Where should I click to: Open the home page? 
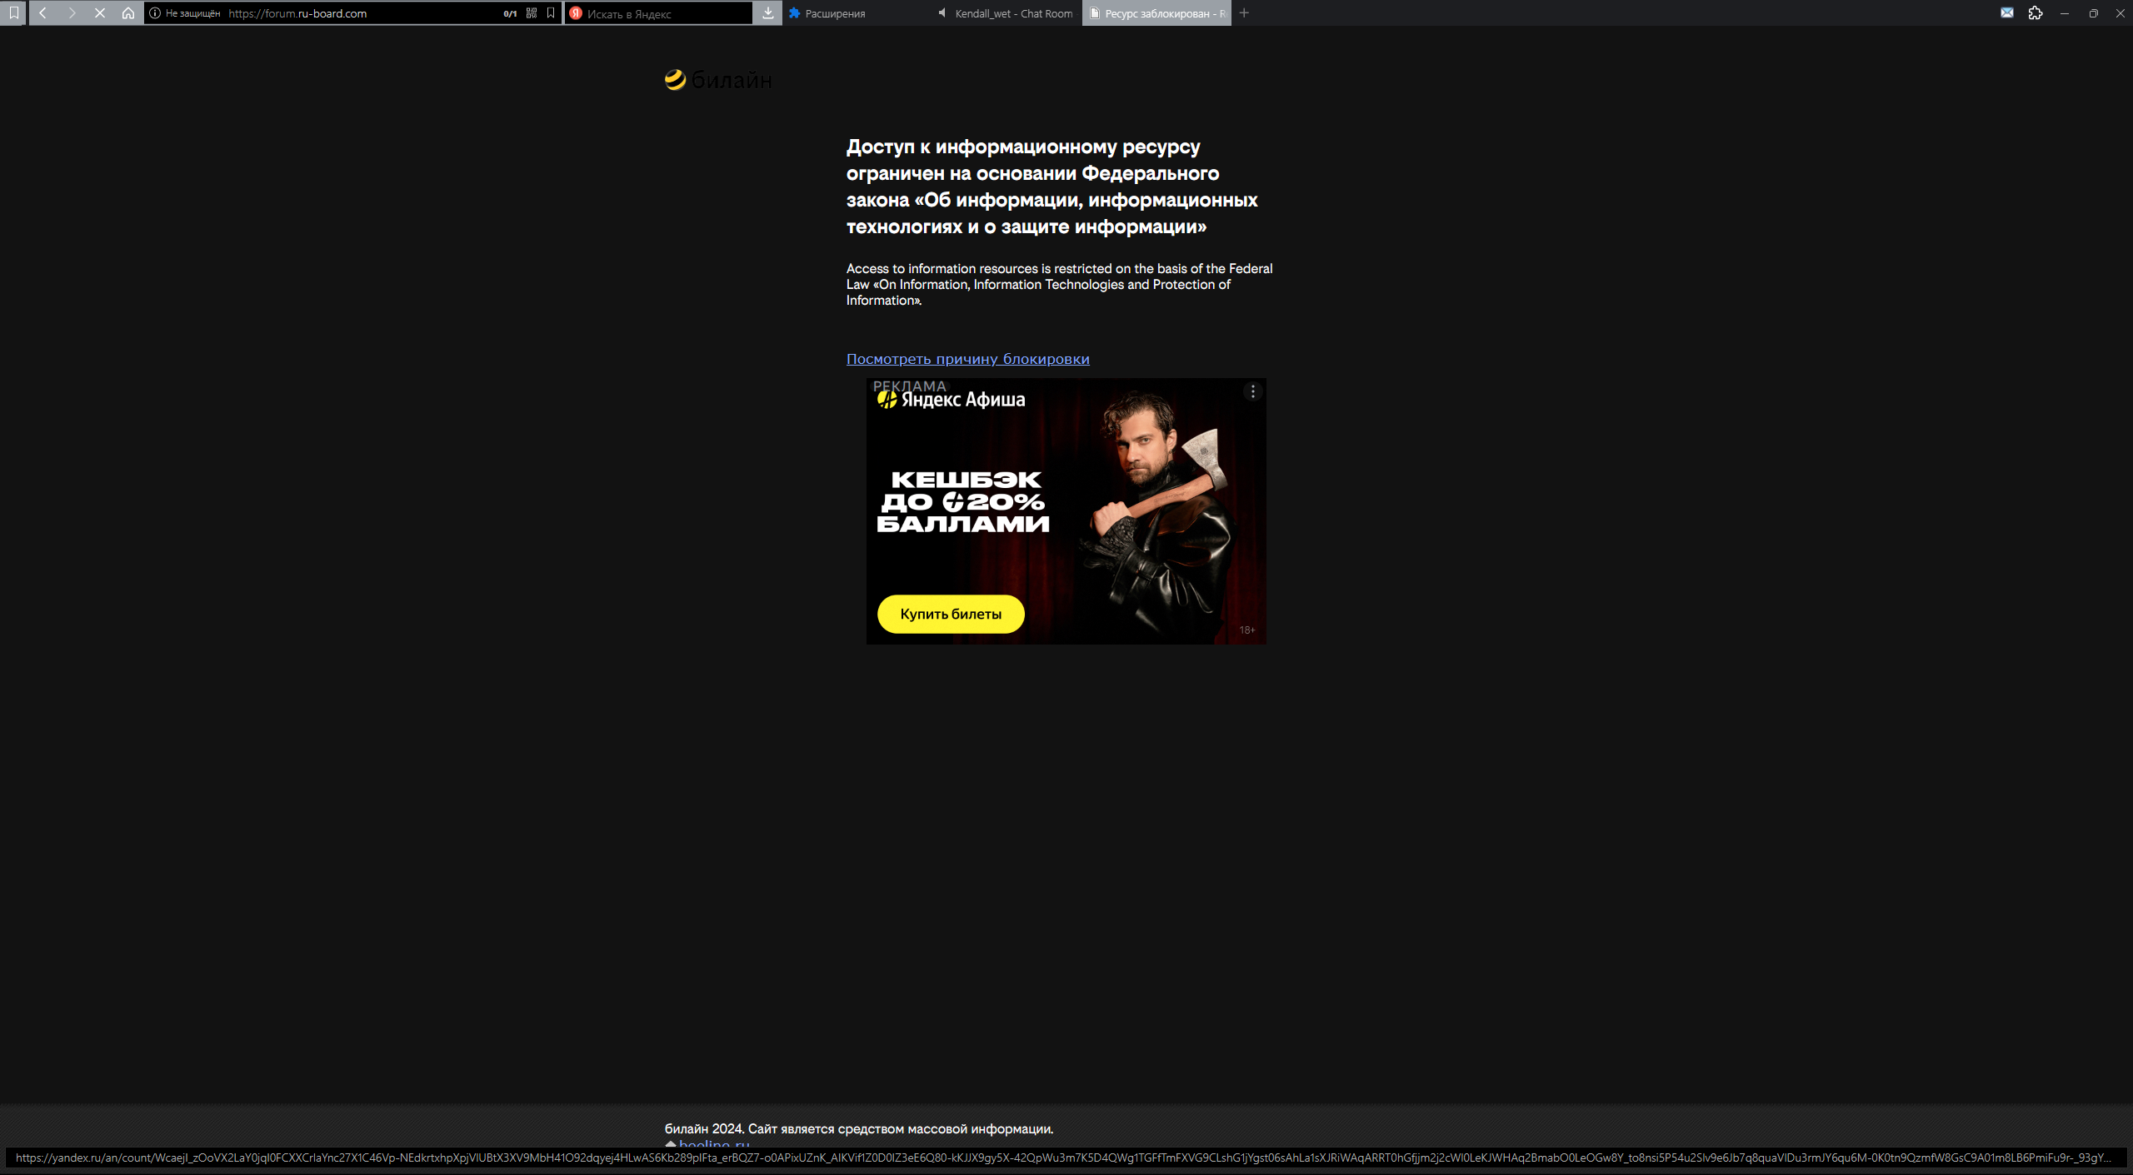point(128,12)
